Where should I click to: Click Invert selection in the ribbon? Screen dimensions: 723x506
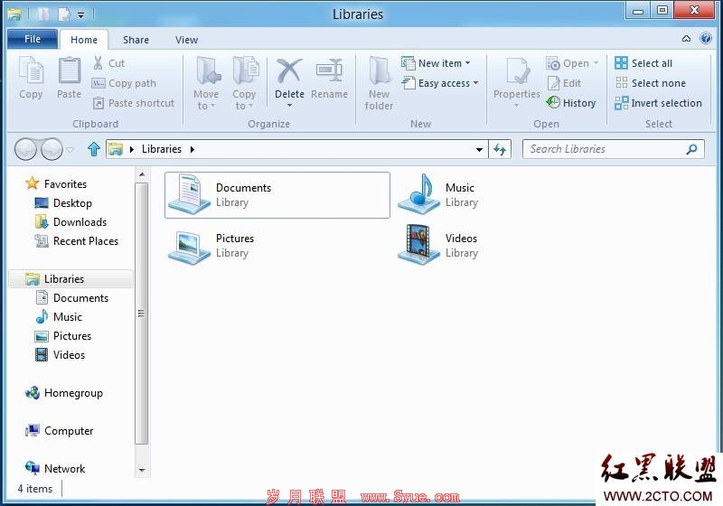659,103
